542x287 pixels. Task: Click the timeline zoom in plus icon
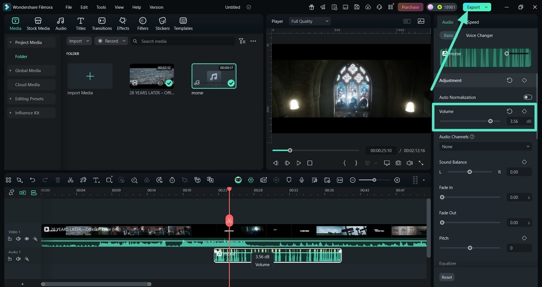pyautogui.click(x=397, y=180)
